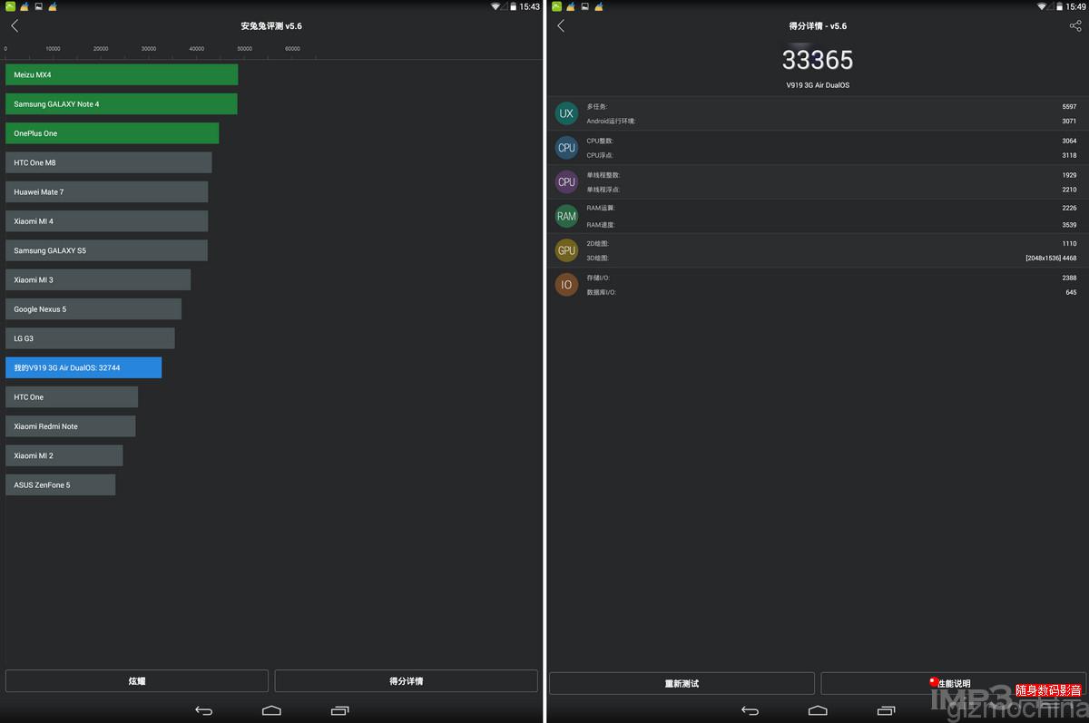
Task: Tap first notification icon in right status bar
Action: pyautogui.click(x=556, y=6)
